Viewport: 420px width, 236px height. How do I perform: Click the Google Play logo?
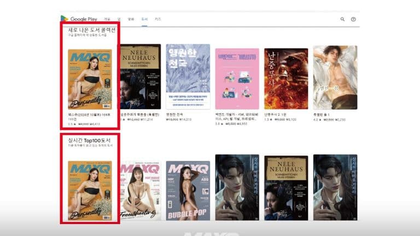(x=79, y=19)
